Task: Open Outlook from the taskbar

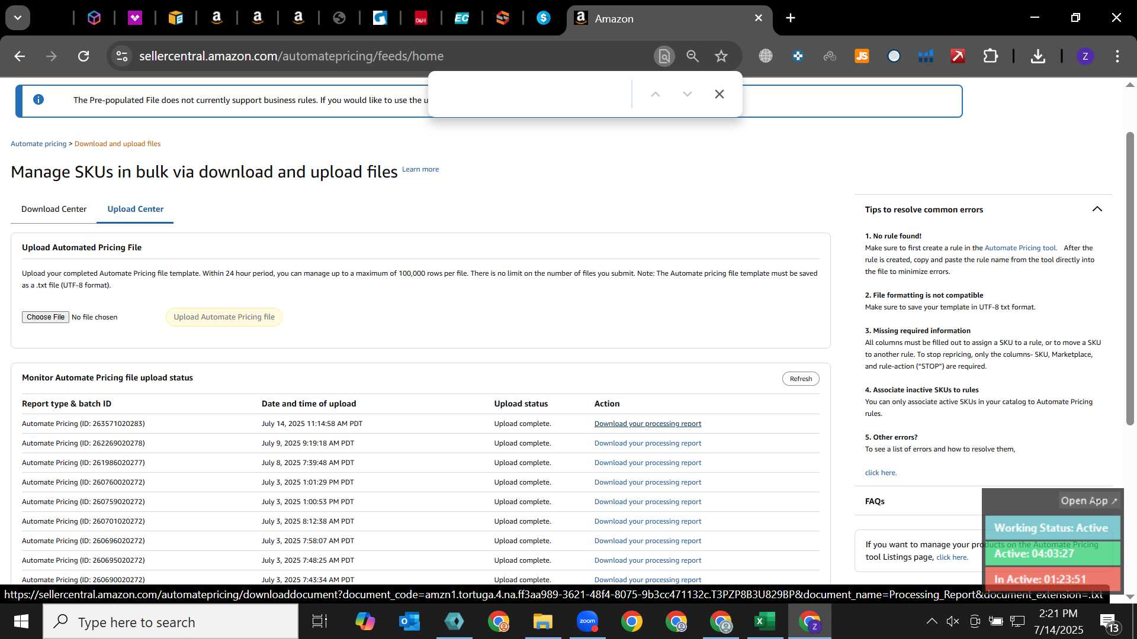Action: 409,621
